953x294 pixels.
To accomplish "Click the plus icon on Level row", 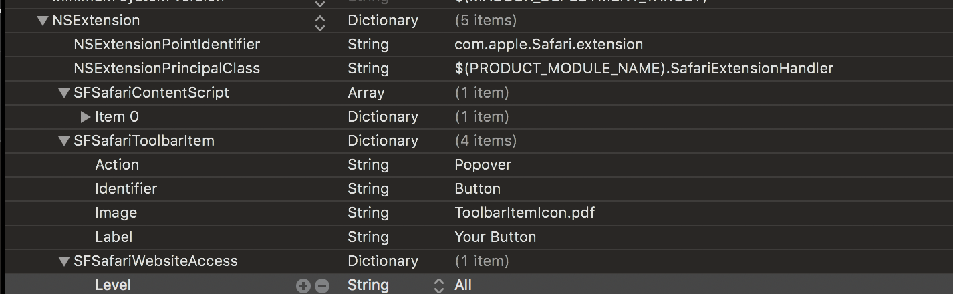I will coord(303,286).
